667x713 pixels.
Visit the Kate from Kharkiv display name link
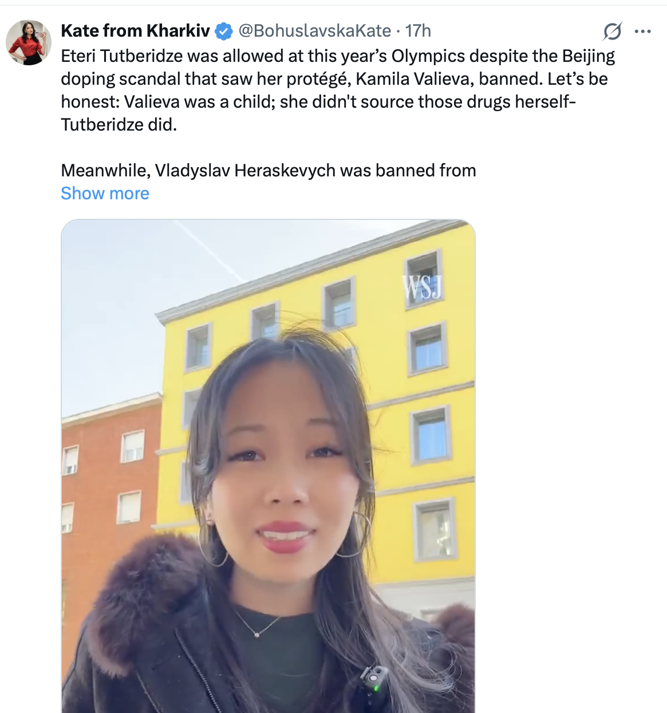135,31
